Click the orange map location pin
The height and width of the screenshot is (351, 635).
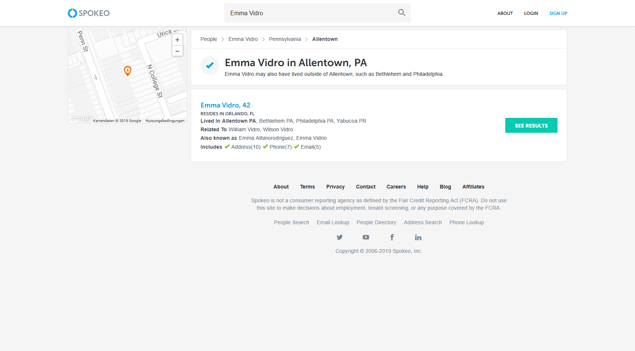pyautogui.click(x=127, y=71)
